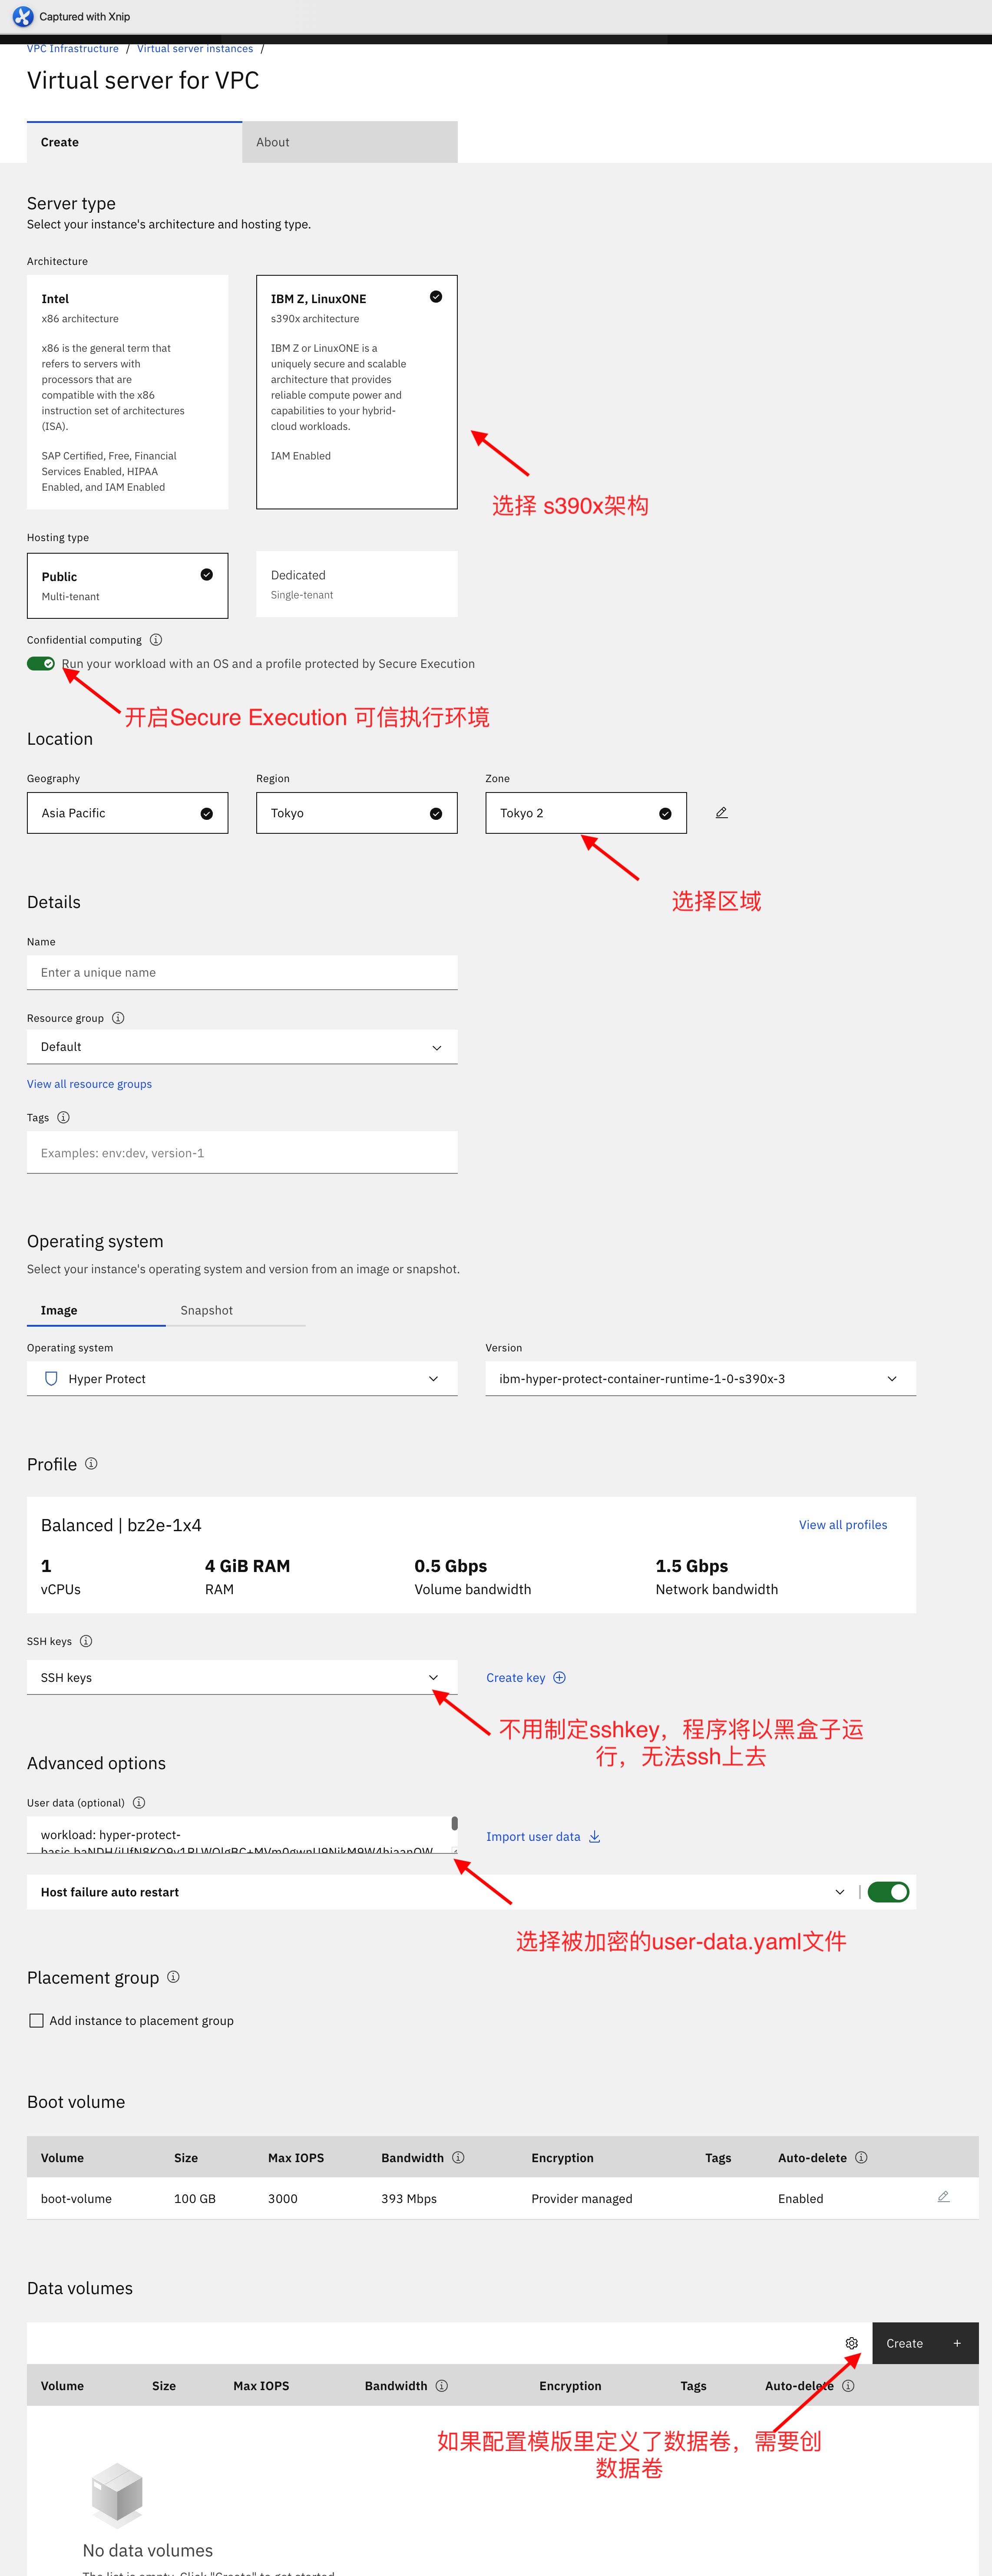Image resolution: width=992 pixels, height=2576 pixels.
Task: Open View all resource groups link
Action: coord(89,1084)
